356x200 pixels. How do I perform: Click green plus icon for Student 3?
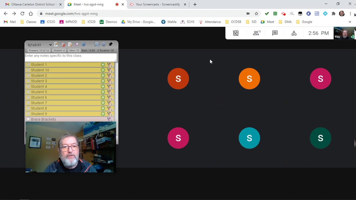click(x=103, y=81)
